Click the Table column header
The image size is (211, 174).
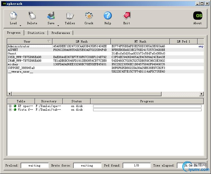coord(21,101)
